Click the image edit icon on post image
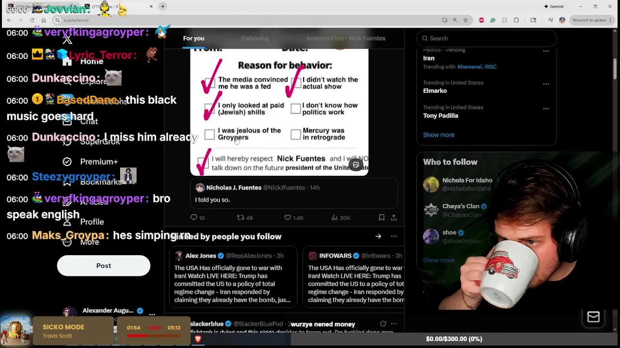 coord(356,165)
